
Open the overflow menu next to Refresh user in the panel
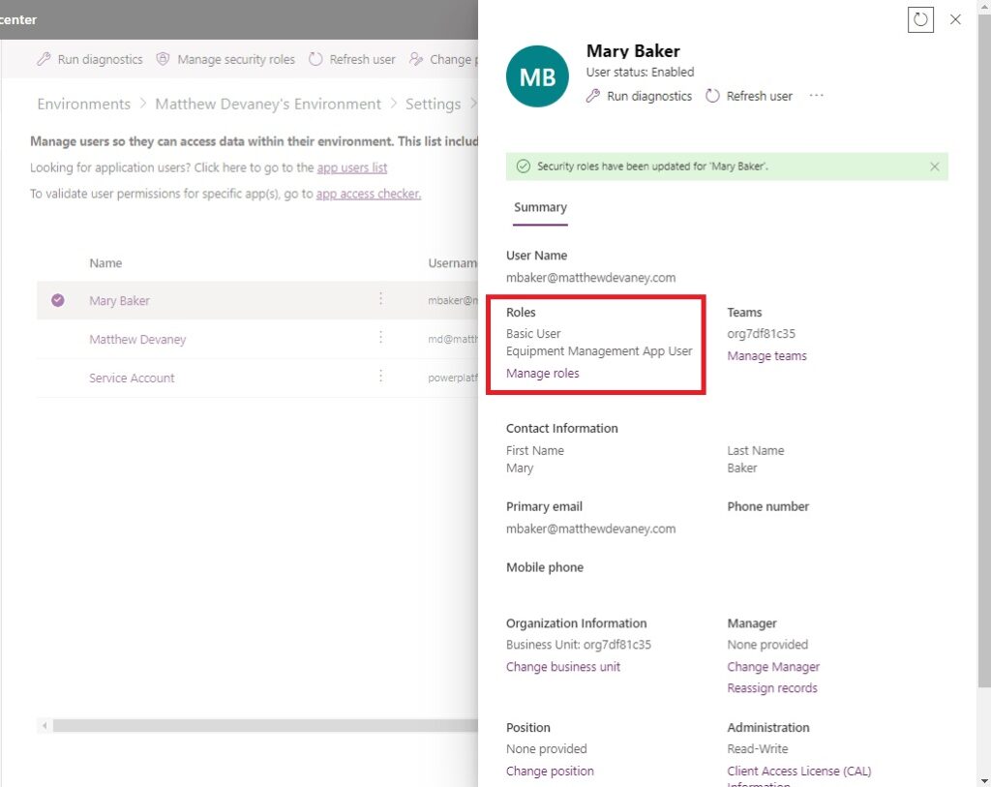click(816, 96)
